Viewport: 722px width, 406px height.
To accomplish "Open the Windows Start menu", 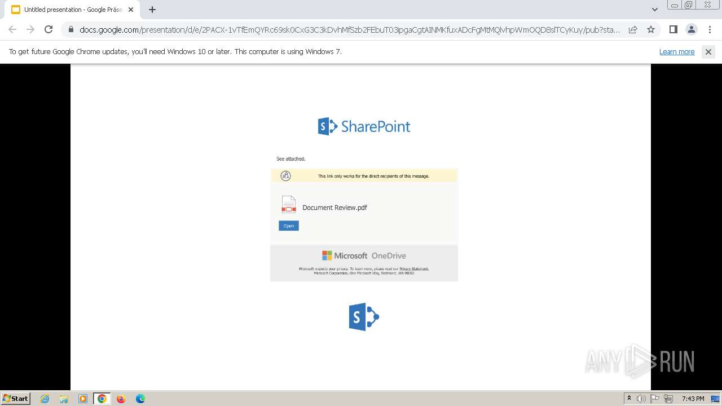I will [16, 398].
